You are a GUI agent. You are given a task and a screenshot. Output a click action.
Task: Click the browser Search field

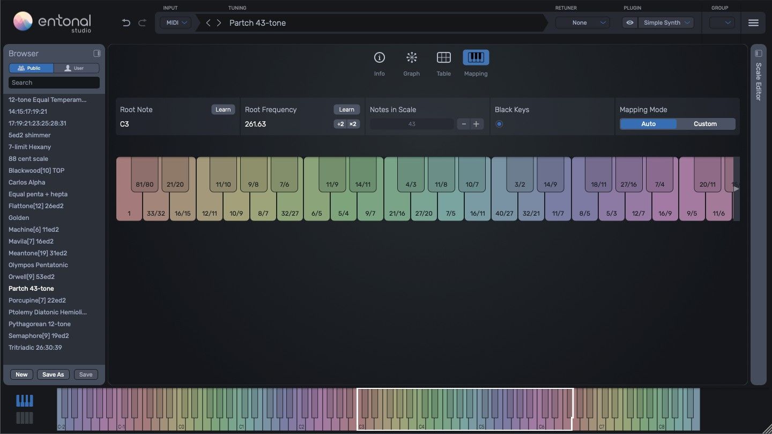(54, 83)
